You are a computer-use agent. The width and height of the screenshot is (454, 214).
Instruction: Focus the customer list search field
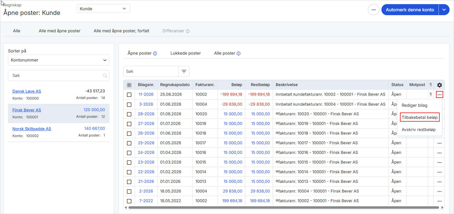coord(59,76)
